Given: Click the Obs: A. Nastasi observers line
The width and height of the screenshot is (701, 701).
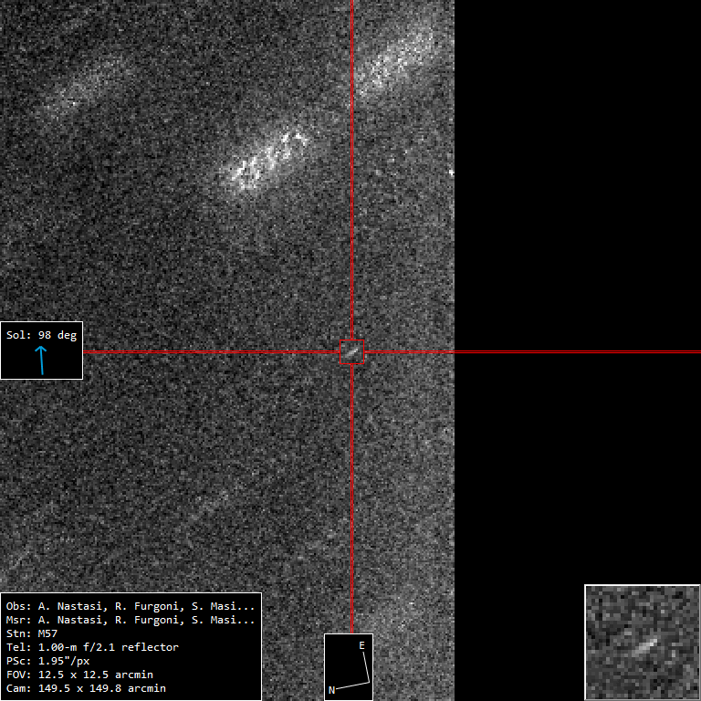Looking at the screenshot, I should point(131,606).
